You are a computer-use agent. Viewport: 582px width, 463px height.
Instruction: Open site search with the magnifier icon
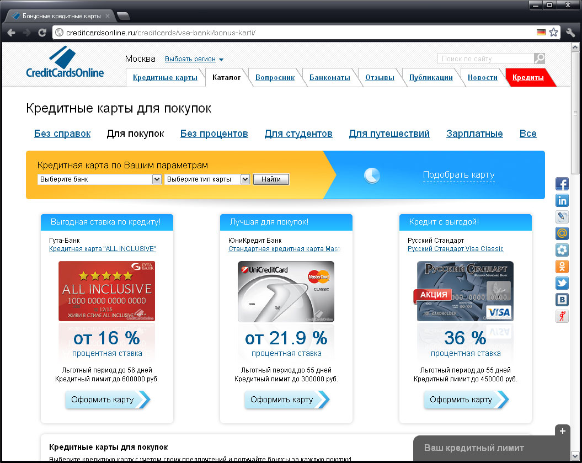[x=539, y=58]
